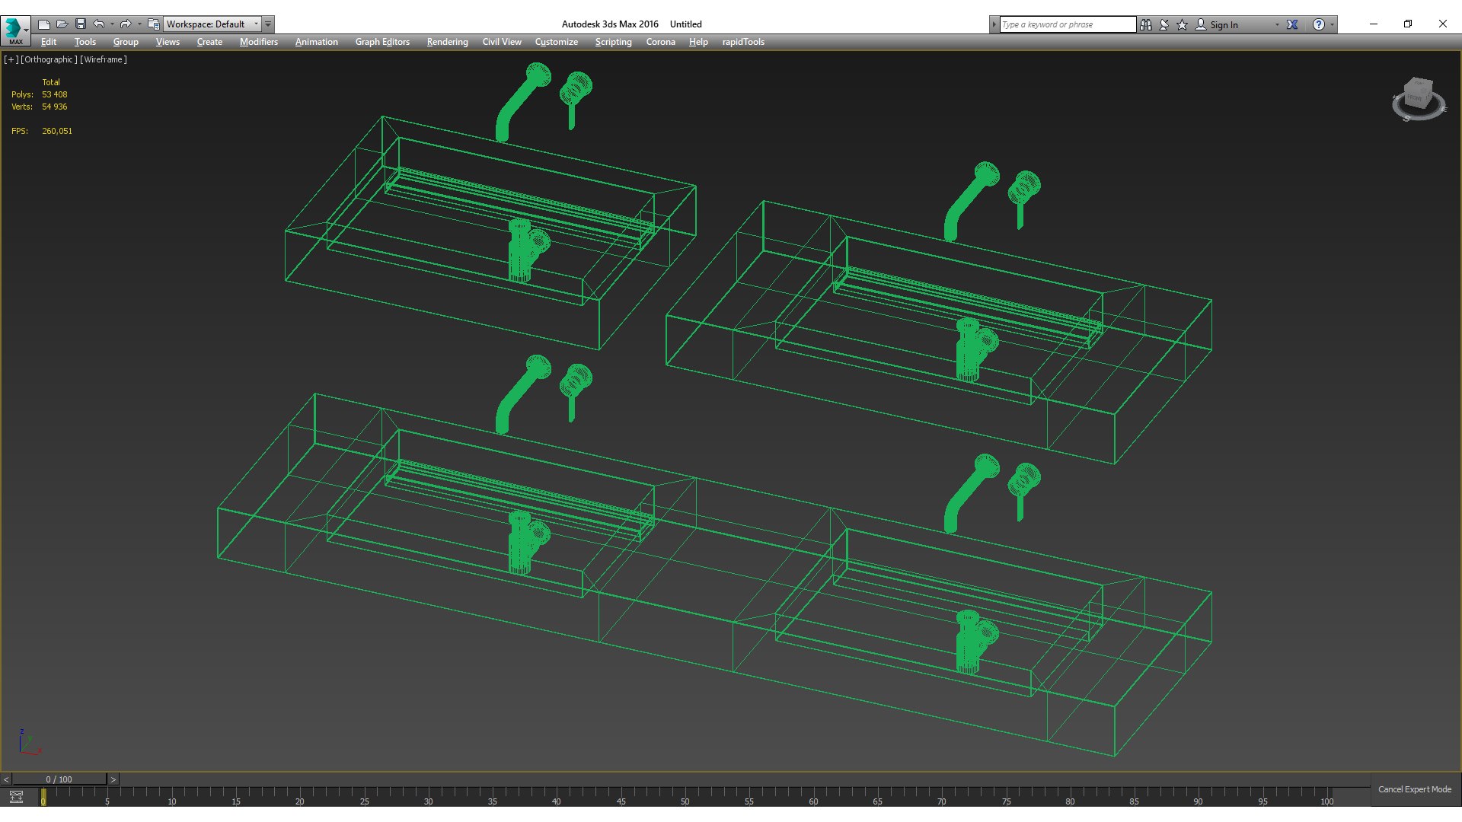Open the Autodesk Exchange X icon
Image resolution: width=1462 pixels, height=822 pixels.
(x=1292, y=24)
